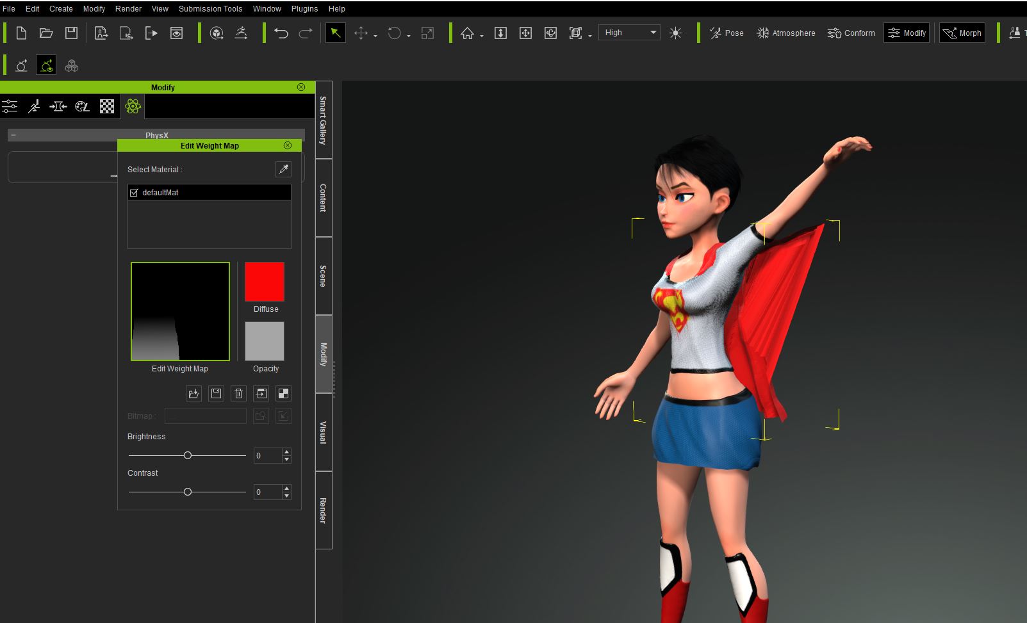Viewport: 1027px width, 623px height.
Task: Toggle the highlighted green preview icon in second row
Action: click(46, 65)
